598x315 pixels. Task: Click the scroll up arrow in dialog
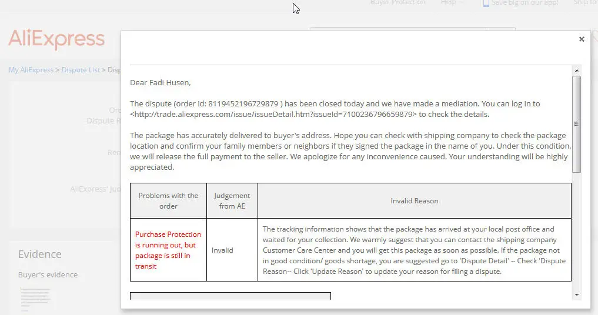(577, 71)
